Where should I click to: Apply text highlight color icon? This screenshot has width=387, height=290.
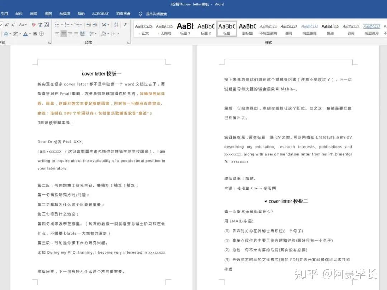pyautogui.click(x=15, y=34)
